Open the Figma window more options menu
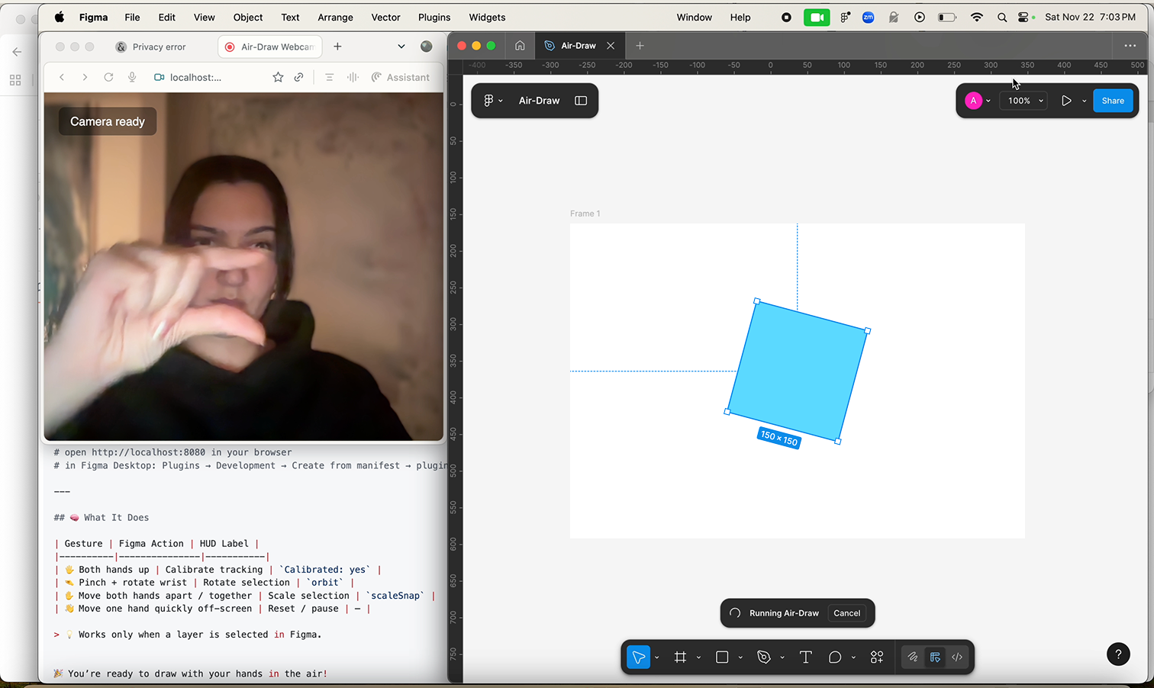This screenshot has height=688, width=1154. click(1130, 46)
